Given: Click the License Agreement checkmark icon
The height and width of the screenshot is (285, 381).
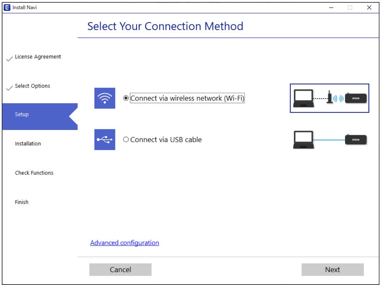Looking at the screenshot, I should coord(9,59).
